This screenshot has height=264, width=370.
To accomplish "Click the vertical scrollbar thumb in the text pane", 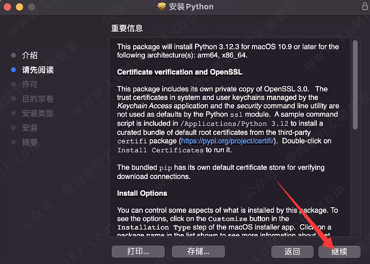I will (355, 85).
